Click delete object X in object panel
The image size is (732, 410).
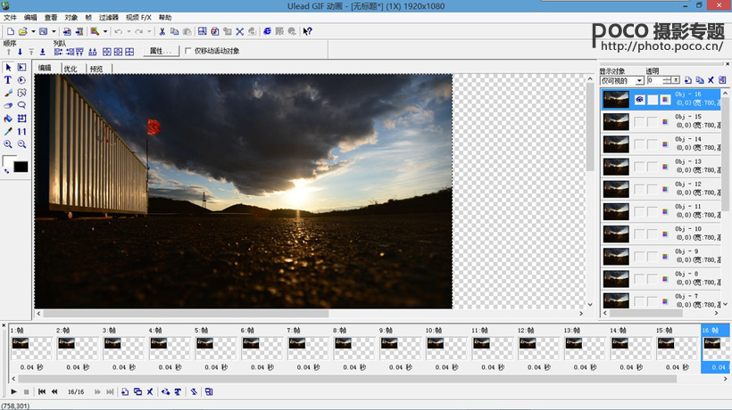(x=711, y=80)
